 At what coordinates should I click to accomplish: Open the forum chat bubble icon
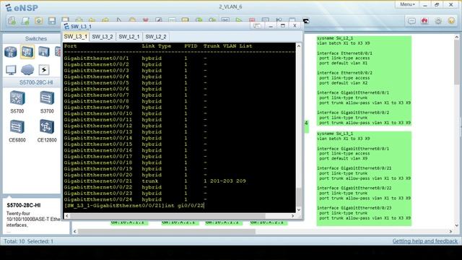(x=411, y=21)
